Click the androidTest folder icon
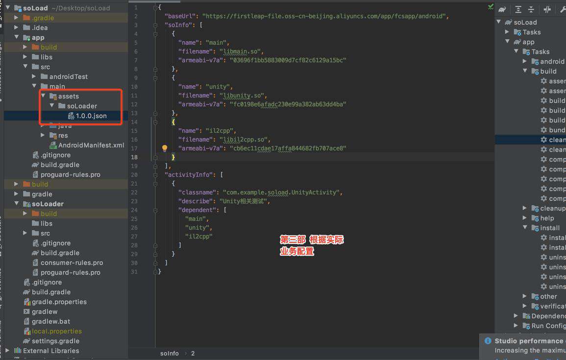The image size is (566, 360). click(x=44, y=76)
